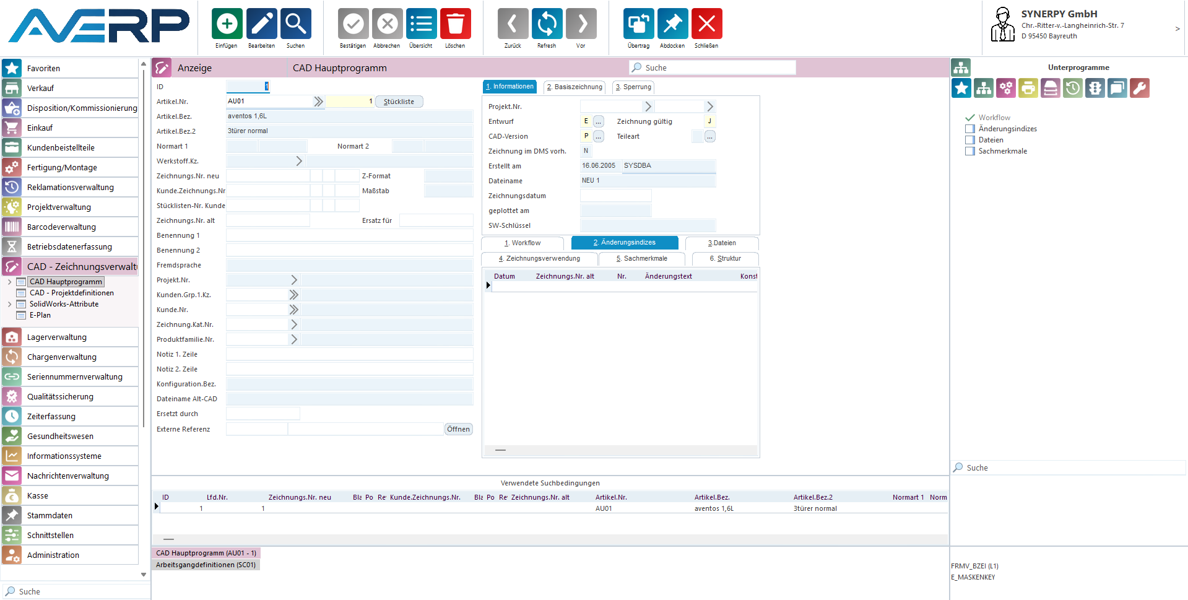Click the Stückliste button
This screenshot has height=600, width=1188.
399,102
